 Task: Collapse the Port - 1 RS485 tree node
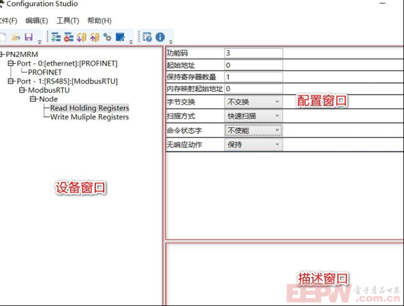(x=10, y=81)
